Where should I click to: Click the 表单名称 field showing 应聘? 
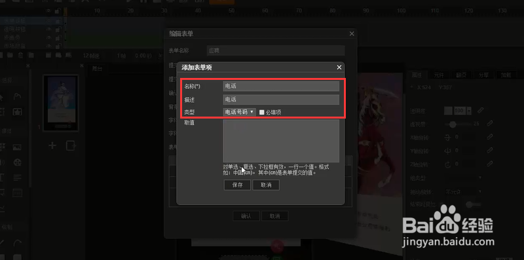pyautogui.click(x=276, y=51)
